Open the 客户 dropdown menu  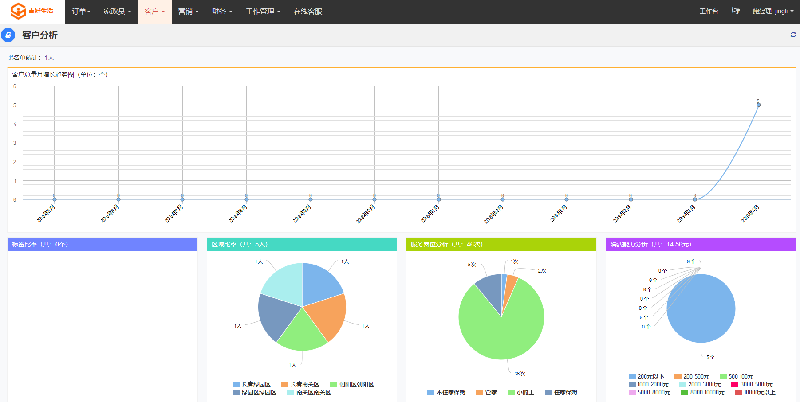155,12
